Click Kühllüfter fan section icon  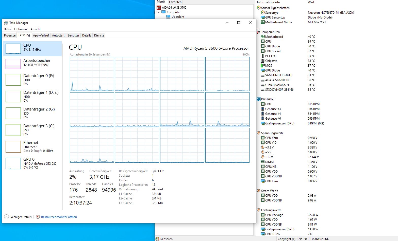pyautogui.click(x=258, y=99)
